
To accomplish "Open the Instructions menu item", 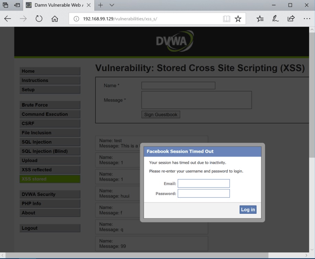I will [50, 81].
